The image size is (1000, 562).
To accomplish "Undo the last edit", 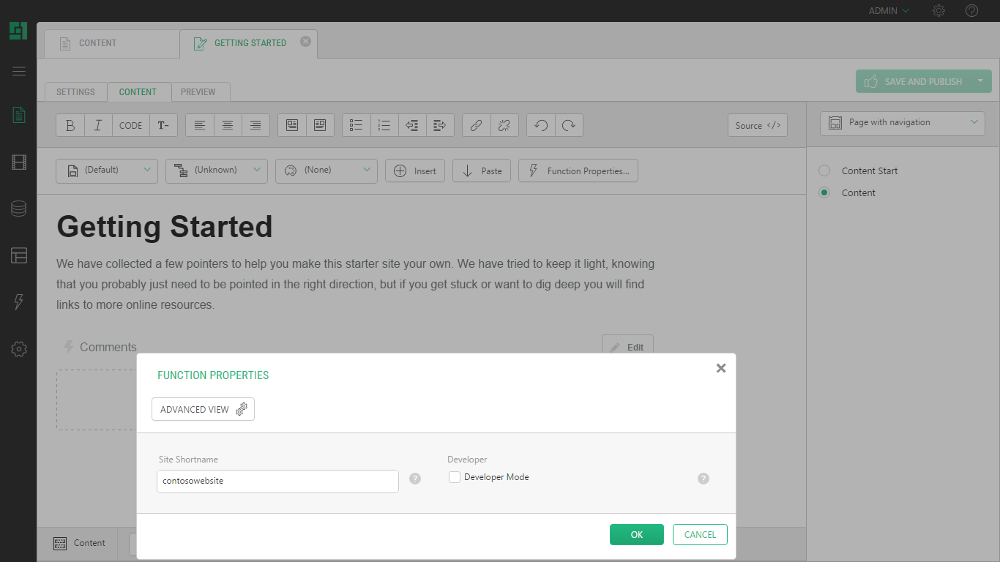I will (x=541, y=125).
